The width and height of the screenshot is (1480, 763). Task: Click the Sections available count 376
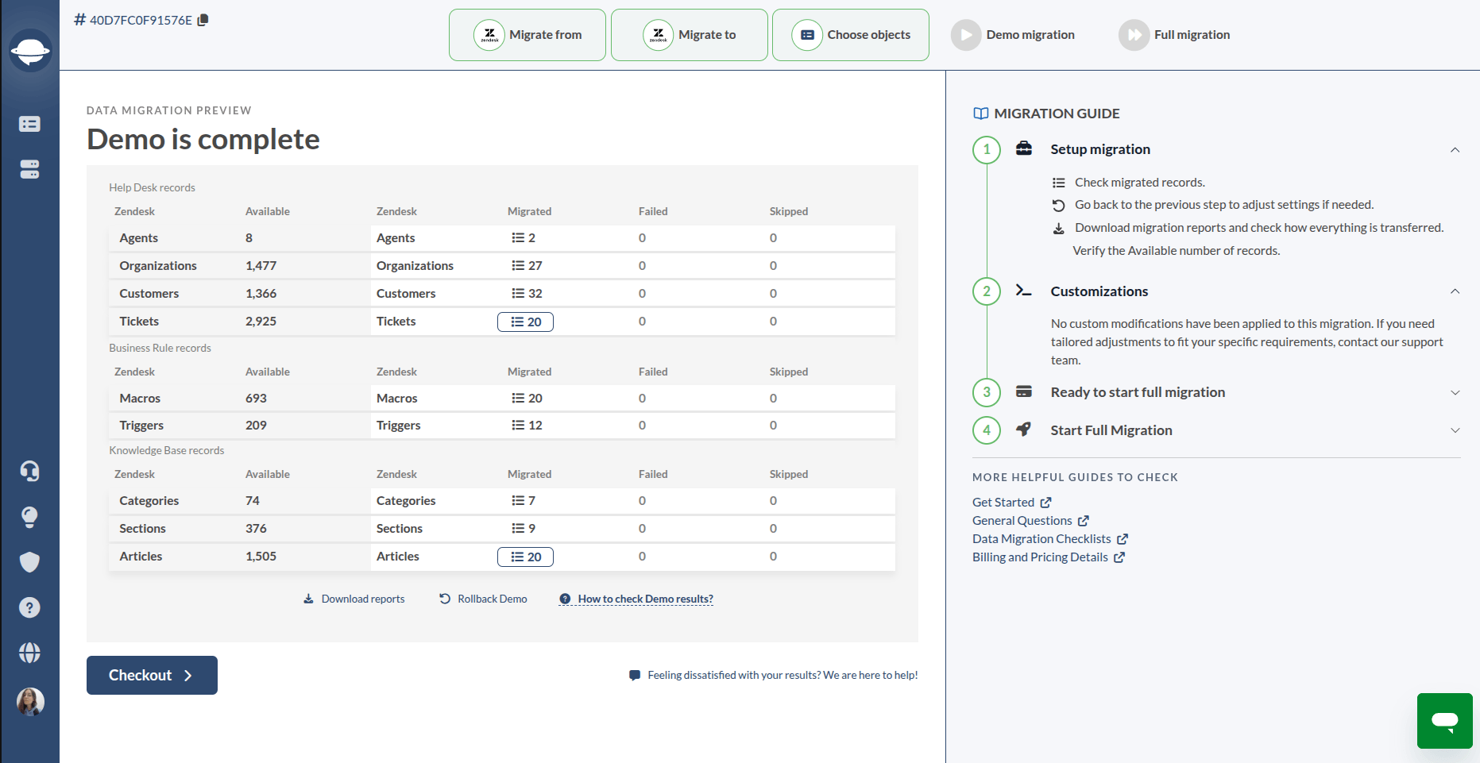point(256,529)
